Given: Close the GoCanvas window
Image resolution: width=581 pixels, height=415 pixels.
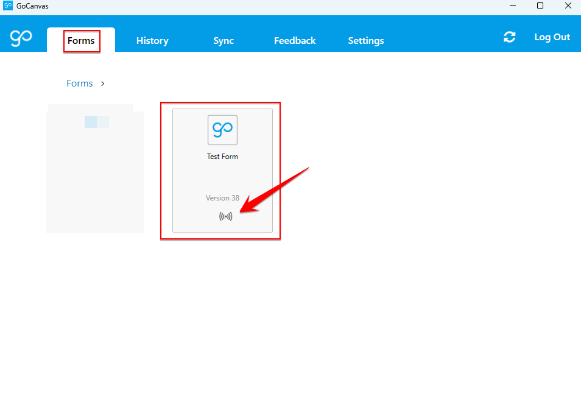Looking at the screenshot, I should coord(568,6).
